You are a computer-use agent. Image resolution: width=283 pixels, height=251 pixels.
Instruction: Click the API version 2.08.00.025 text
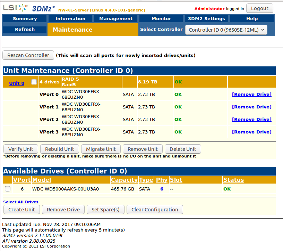(29, 241)
